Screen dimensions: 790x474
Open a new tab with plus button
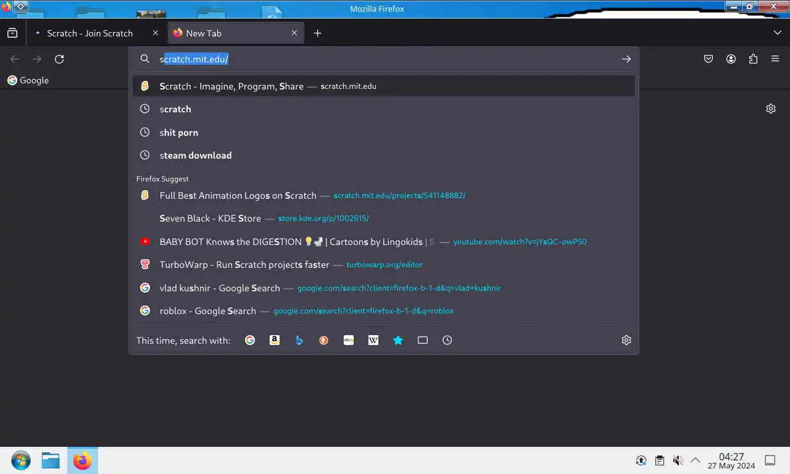tap(317, 33)
